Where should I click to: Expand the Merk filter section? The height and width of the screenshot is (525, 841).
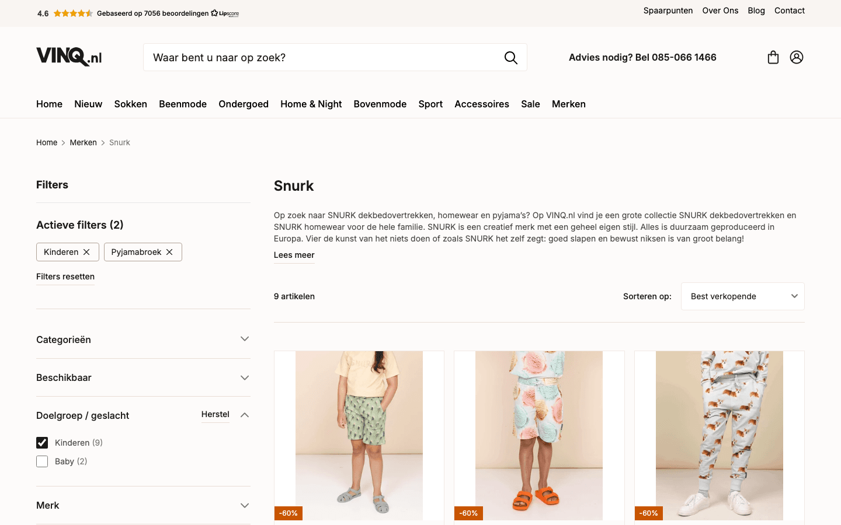[x=143, y=505]
